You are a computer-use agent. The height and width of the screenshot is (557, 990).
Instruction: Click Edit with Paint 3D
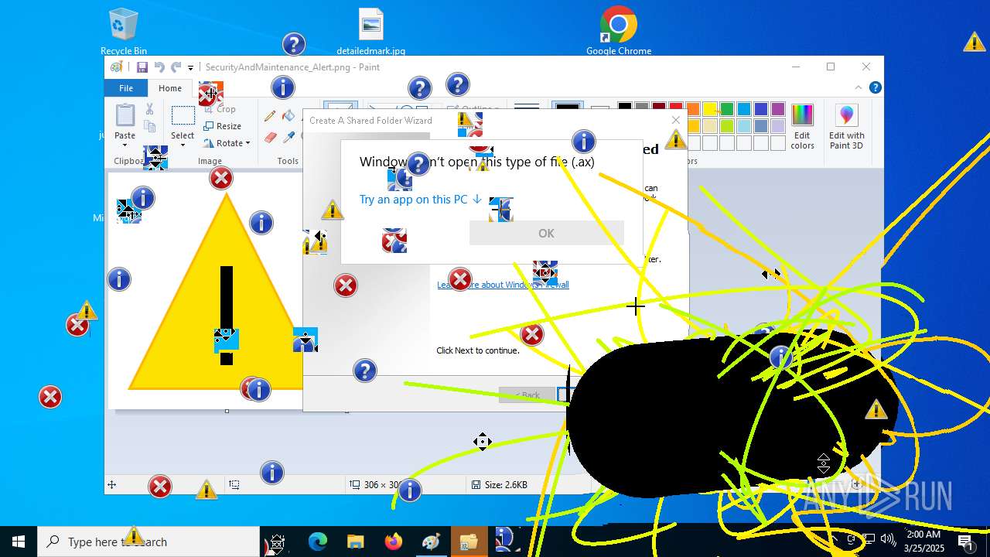coord(847,126)
